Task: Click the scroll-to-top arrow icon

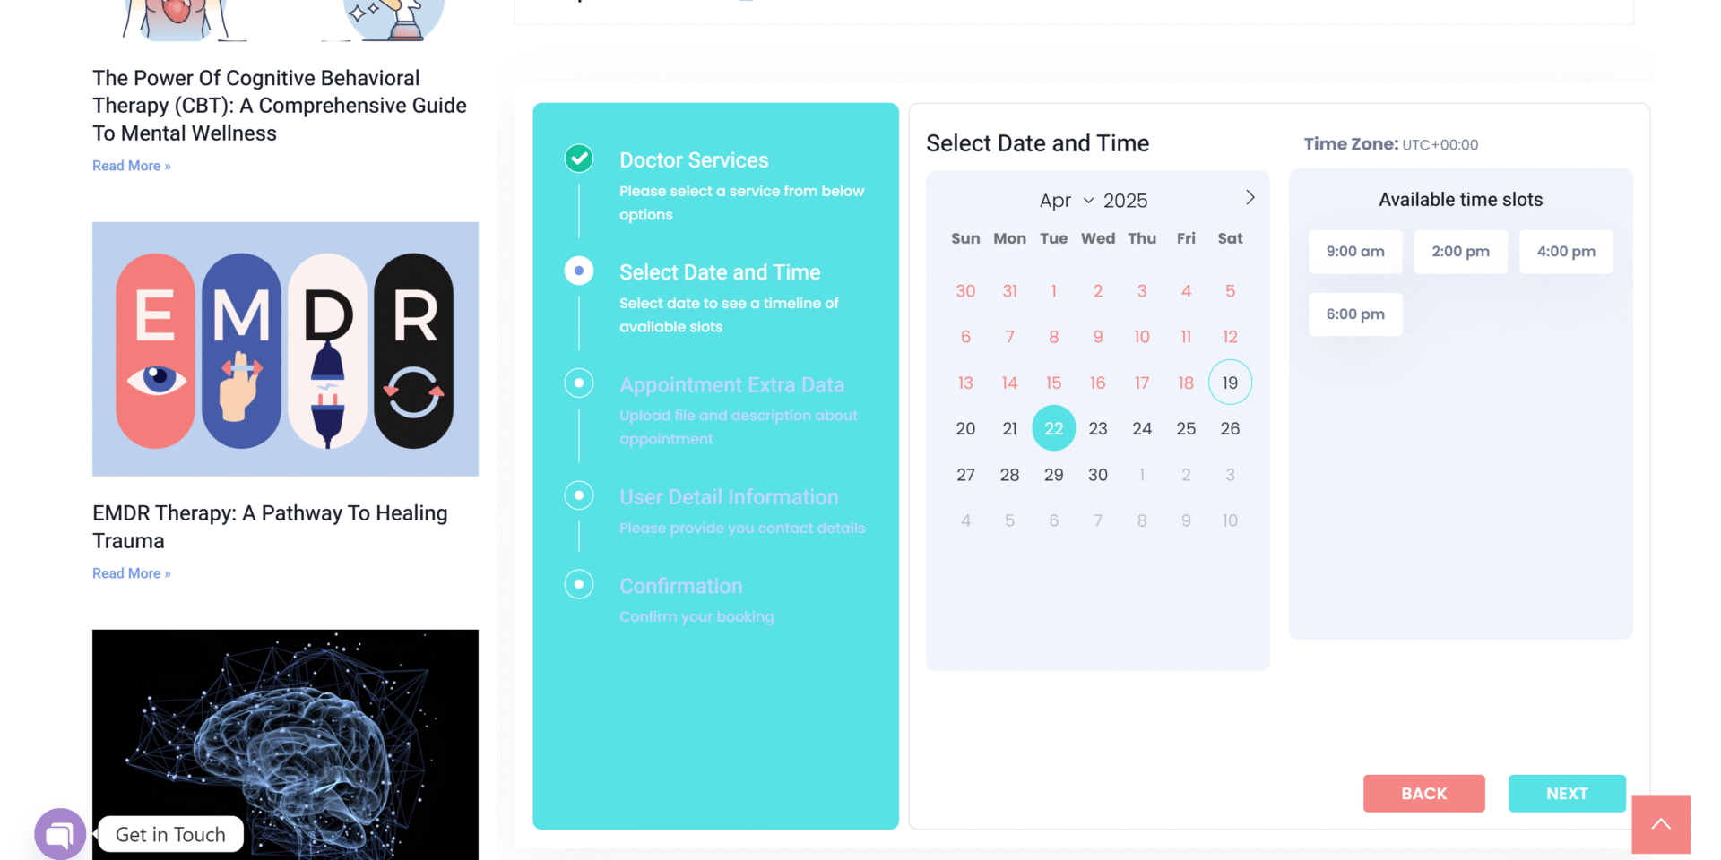Action: coord(1661,824)
